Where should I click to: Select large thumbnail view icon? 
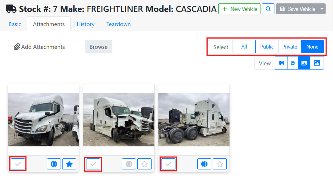pos(317,63)
